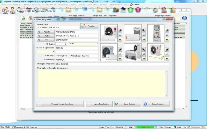Click webcam capture icon beside first LG photo
Image resolution: width=207 pixels, height=129 pixels.
120,30
